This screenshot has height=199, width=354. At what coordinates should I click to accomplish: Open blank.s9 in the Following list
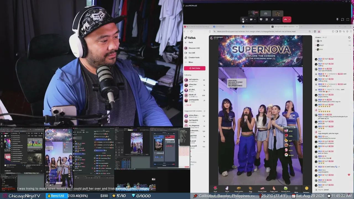(x=195, y=95)
